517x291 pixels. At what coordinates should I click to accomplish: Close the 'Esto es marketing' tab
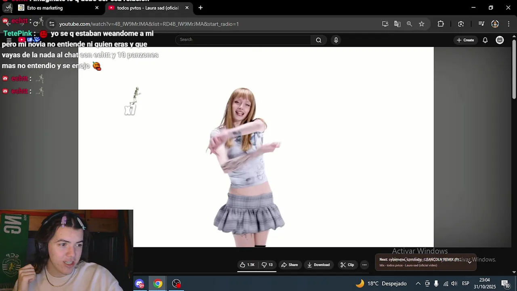pos(97,8)
